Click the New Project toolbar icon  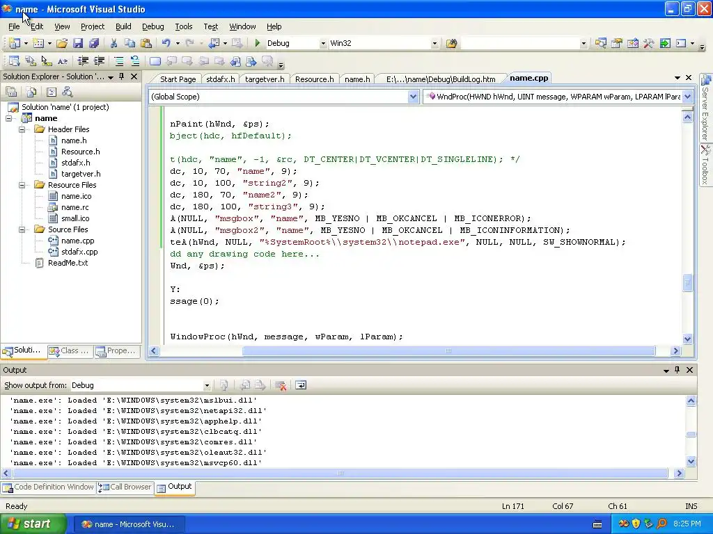tap(14, 43)
